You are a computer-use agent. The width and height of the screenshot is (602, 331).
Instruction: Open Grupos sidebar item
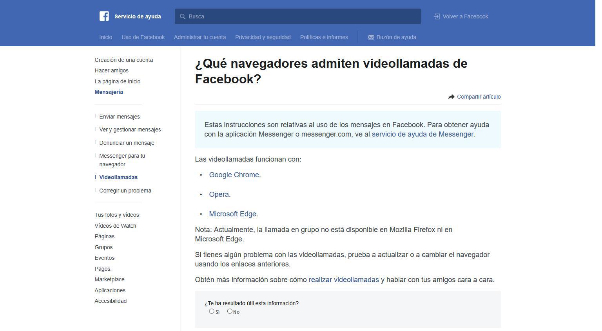coord(103,247)
